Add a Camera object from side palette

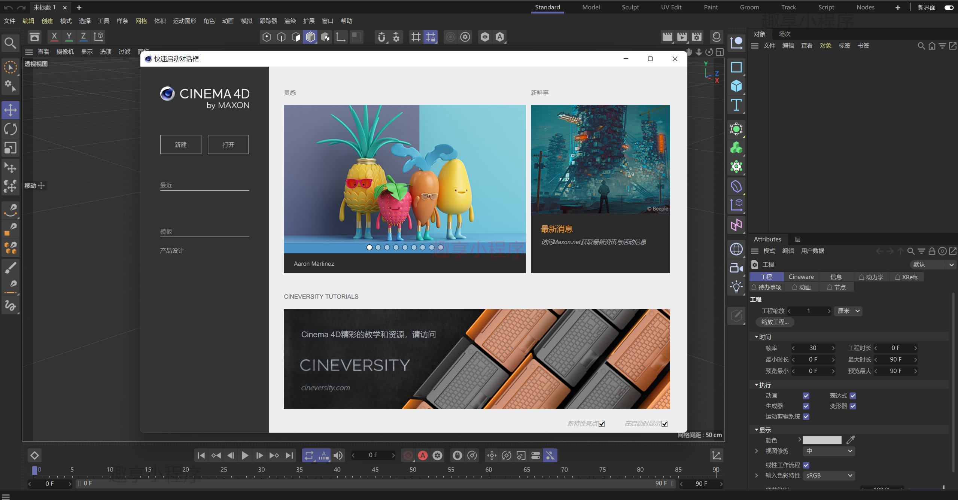736,268
